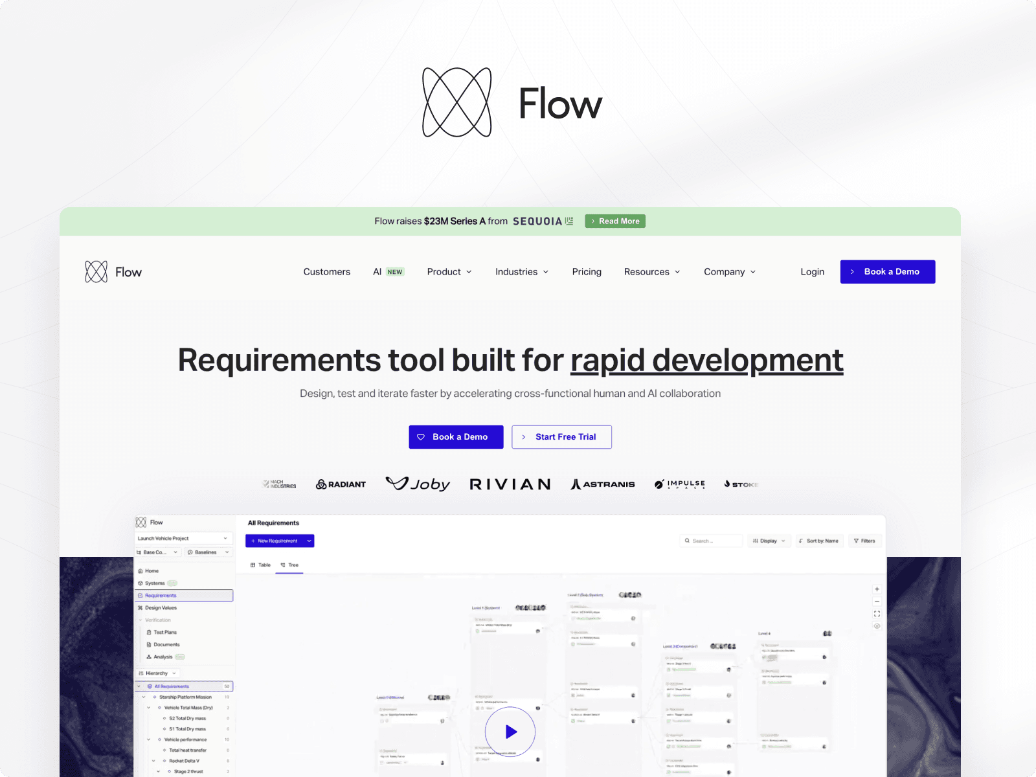Open Documents under Verification
The height and width of the screenshot is (777, 1036).
(149, 644)
